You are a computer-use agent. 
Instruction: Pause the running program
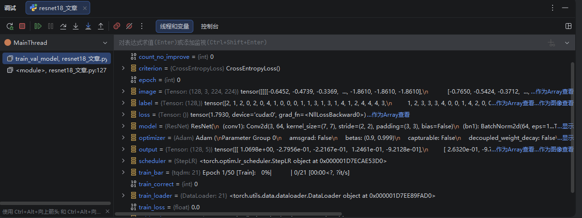(51, 26)
